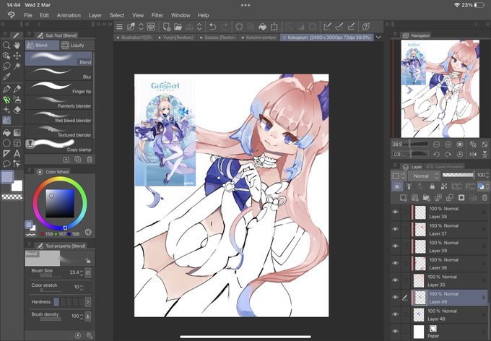The image size is (491, 341).
Task: Pick a color on the hue ring
Action: tap(60, 180)
